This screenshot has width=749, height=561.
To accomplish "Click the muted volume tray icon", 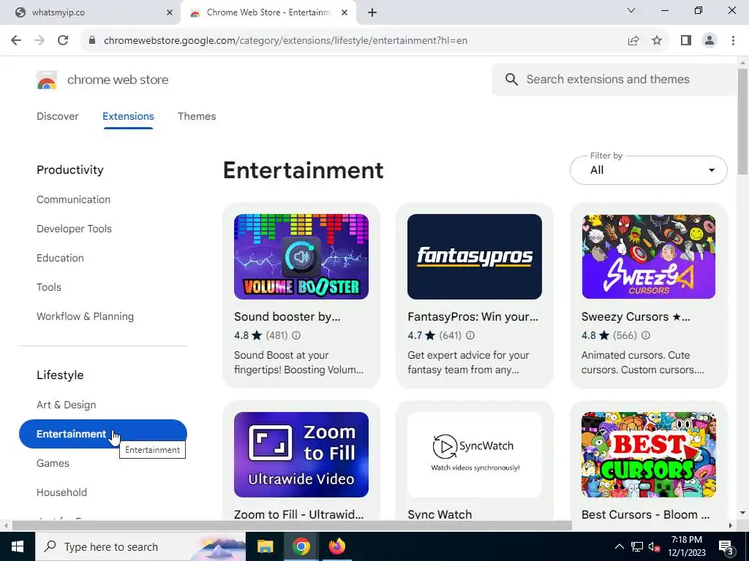I will (655, 546).
